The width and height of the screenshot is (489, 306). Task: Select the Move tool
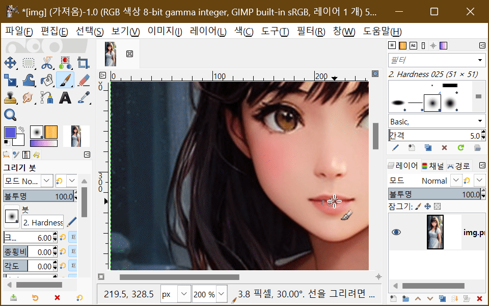(x=10, y=63)
